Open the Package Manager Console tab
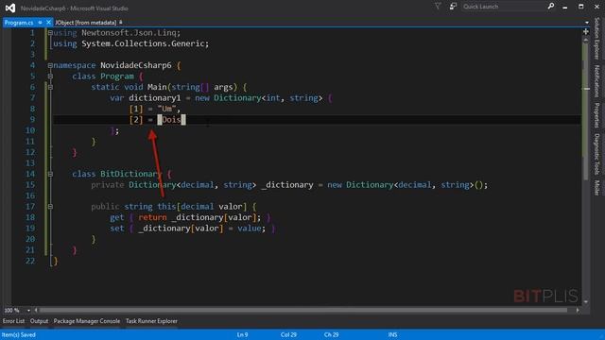The image size is (605, 340). [x=87, y=321]
